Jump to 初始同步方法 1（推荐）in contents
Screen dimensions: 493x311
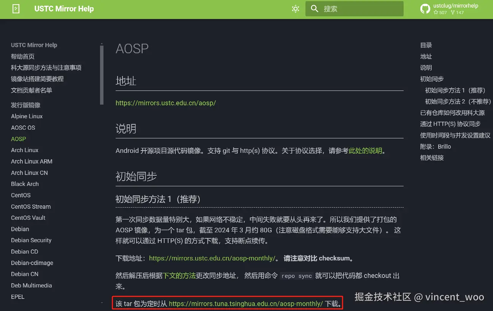coord(455,90)
